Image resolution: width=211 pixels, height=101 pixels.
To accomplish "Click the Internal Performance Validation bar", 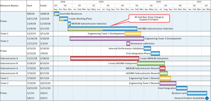I will click(x=147, y=49).
